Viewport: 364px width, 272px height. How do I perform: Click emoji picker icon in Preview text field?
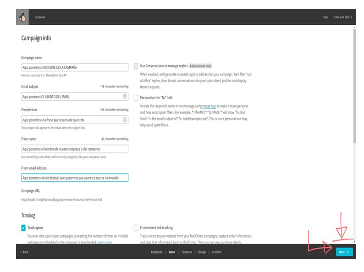[125, 120]
